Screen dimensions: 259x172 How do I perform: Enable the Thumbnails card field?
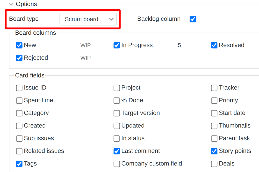(x=214, y=126)
